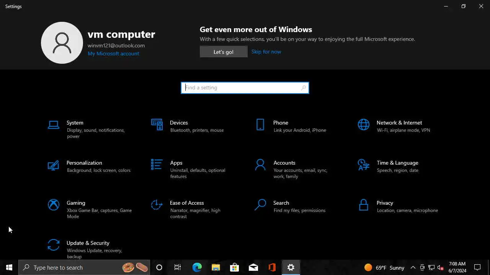Open network status tray icon
Screen dimensions: 490x275
click(x=431, y=267)
